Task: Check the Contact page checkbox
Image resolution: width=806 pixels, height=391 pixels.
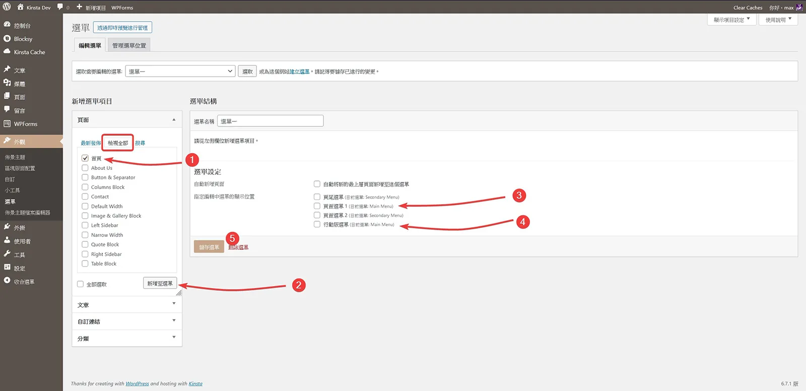Action: (85, 197)
